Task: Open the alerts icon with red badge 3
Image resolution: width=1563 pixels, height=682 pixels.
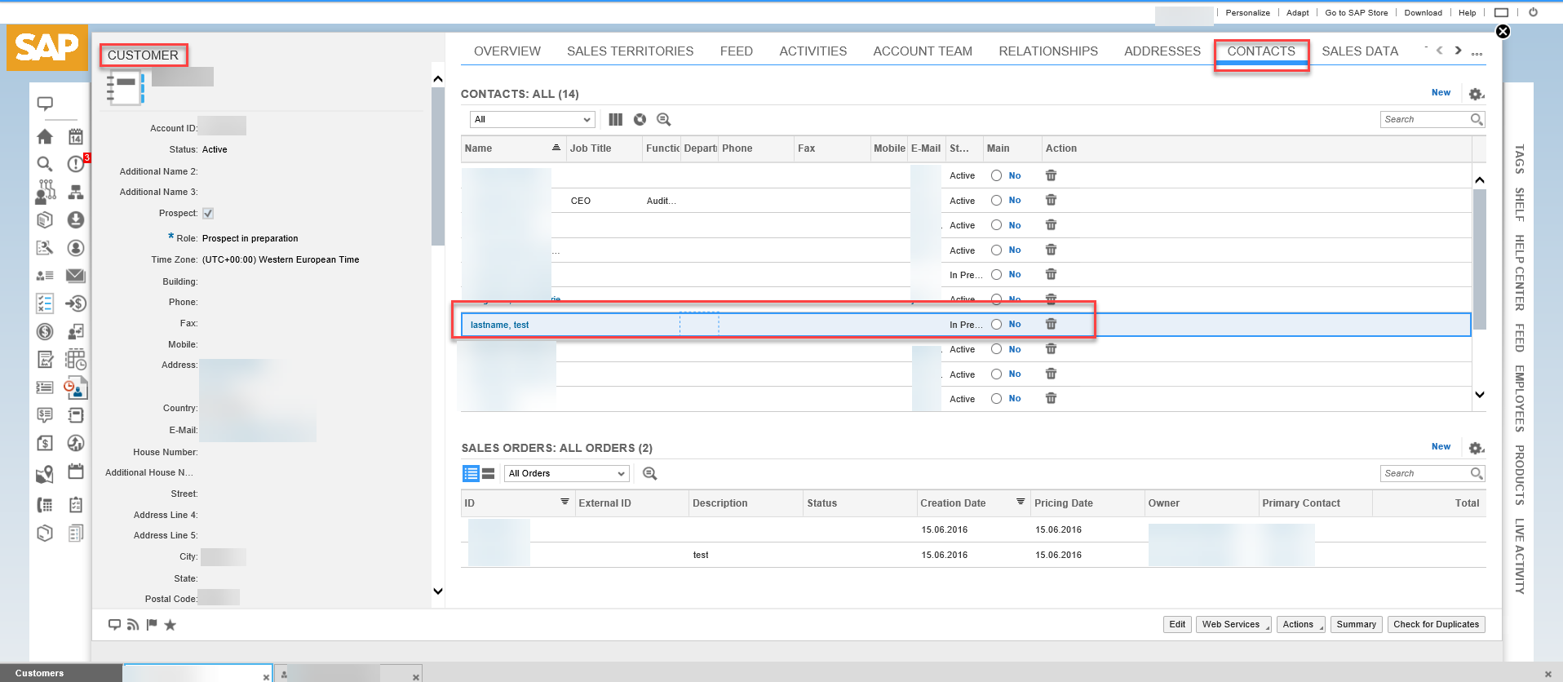Action: coord(76,164)
